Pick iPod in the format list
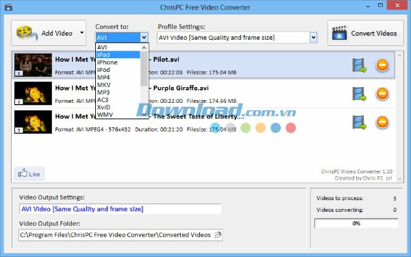This screenshot has width=411, height=257. point(119,70)
